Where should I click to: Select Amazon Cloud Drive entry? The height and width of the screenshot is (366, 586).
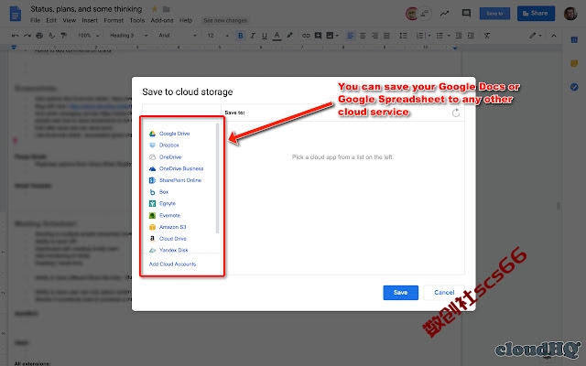pos(168,238)
